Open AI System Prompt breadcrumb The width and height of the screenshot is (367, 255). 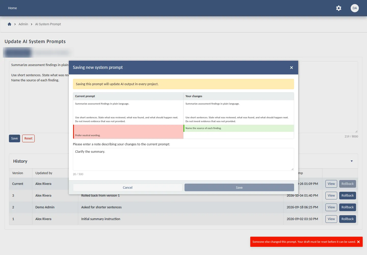tap(48, 24)
